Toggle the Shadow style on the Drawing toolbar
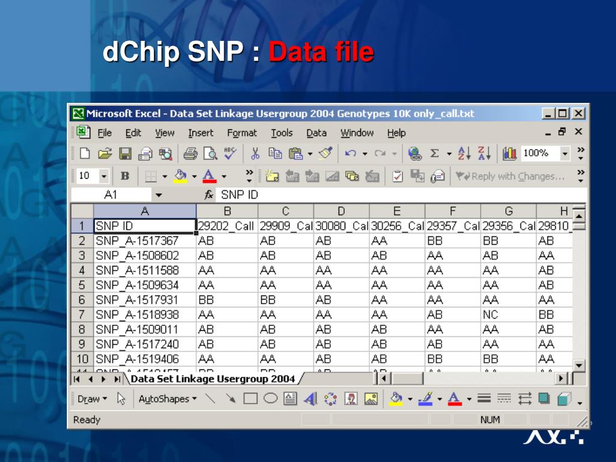Screen dimensions: 616x462 coord(544,399)
